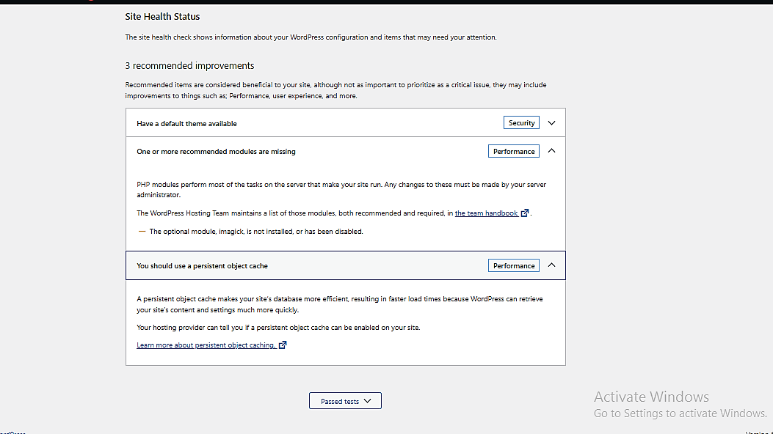Click the dash icon before imagick message

(x=142, y=231)
